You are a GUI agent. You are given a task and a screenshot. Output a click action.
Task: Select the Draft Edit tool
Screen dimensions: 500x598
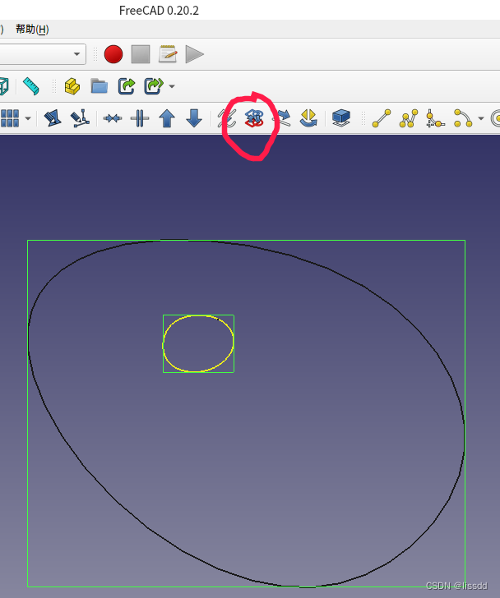pos(53,118)
